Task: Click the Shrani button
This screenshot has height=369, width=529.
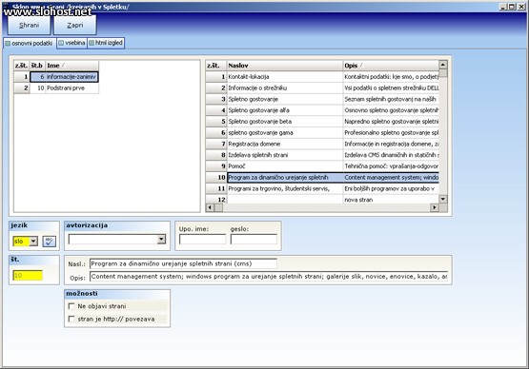Action: (29, 25)
